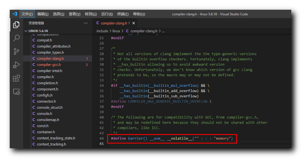Open console_struct.h in the file tree
Viewport: 301px width, 158px height.
point(50,107)
